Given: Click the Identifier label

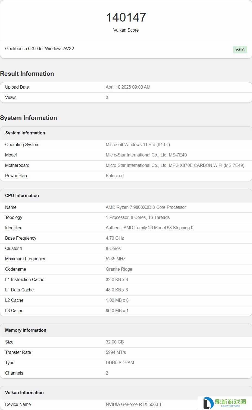Looking at the screenshot, I should pyautogui.click(x=13, y=228).
